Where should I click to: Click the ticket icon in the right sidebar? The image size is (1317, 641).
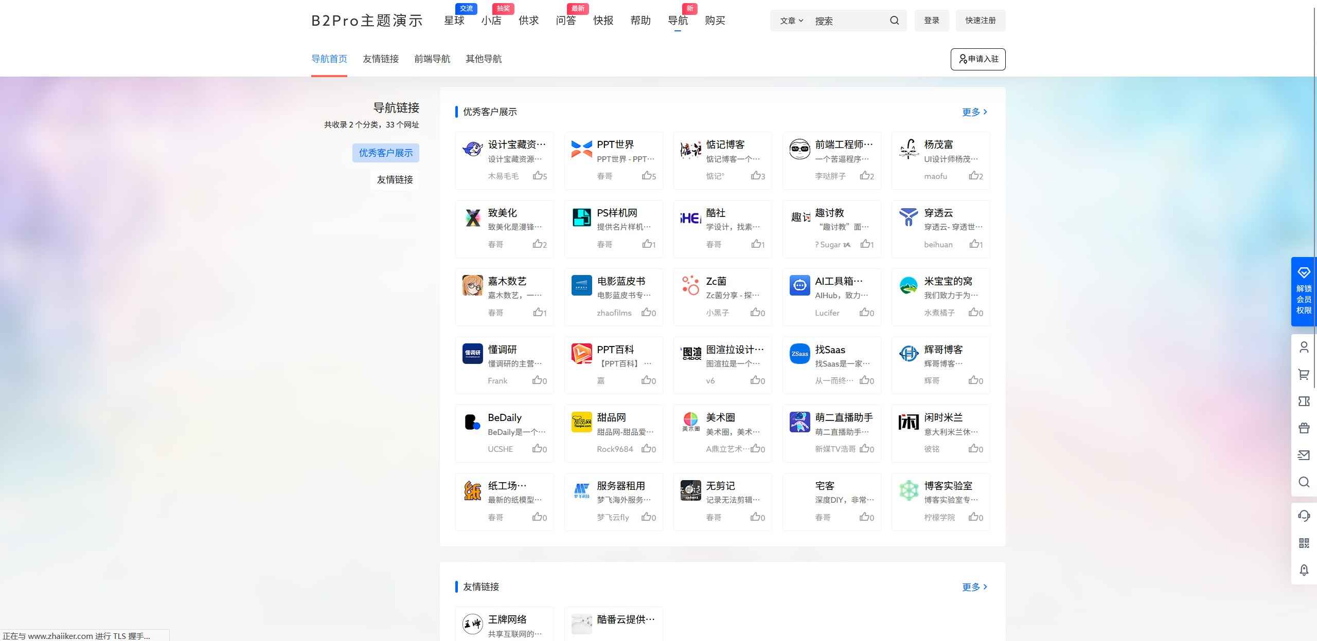(1304, 401)
